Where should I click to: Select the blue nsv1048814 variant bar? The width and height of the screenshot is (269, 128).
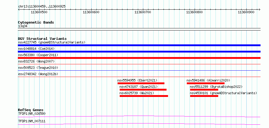click(x=139, y=52)
